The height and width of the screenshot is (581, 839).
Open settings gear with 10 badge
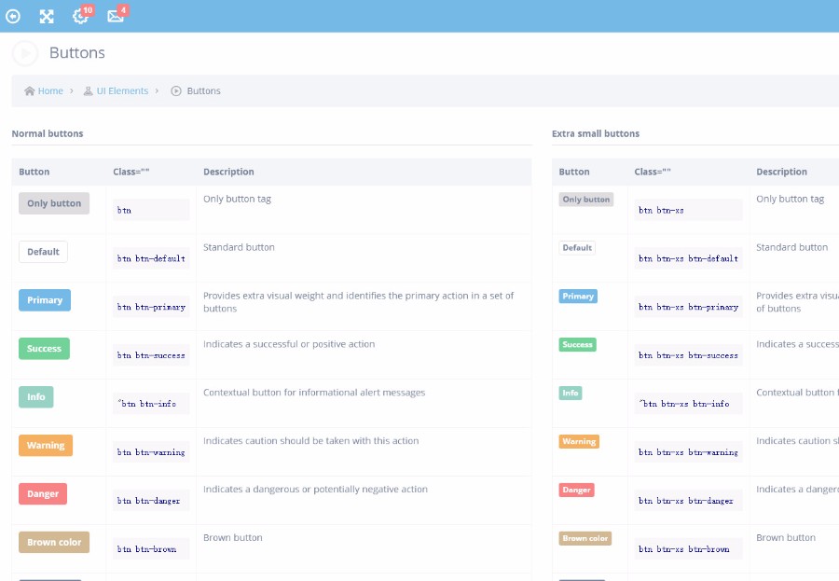(x=81, y=16)
